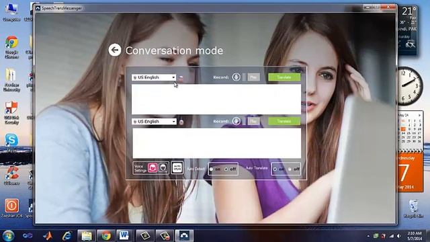Click inside the lower conversation text box
Viewport: 430px width, 242px height.
point(216,143)
